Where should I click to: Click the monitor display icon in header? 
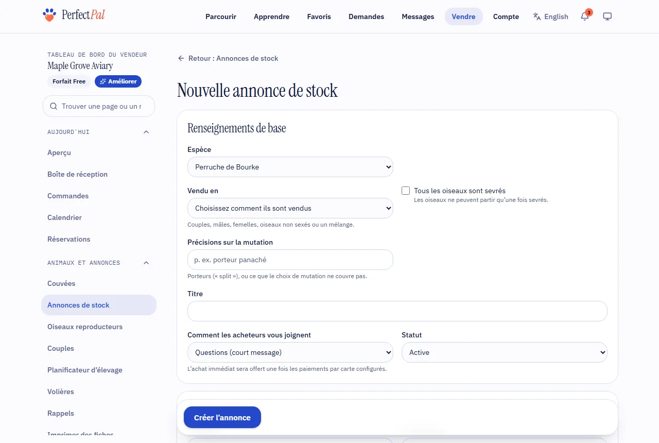(x=608, y=16)
